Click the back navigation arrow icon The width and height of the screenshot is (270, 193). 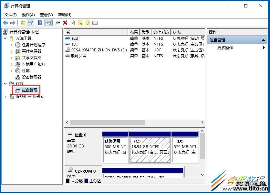click(x=5, y=23)
